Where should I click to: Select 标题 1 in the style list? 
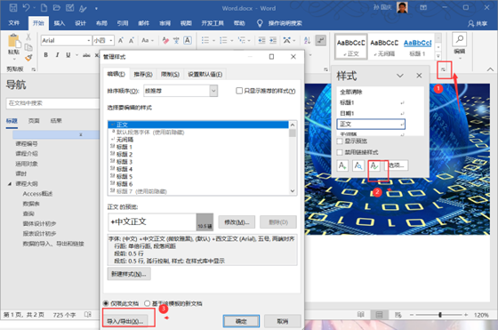point(198,147)
